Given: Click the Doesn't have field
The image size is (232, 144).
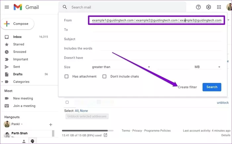Looking at the screenshot, I should tap(157, 58).
